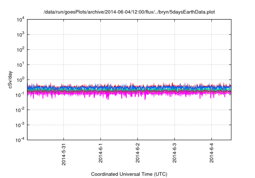
Task: Click the 10^0 y-axis tick label
Action: (x=20, y=80)
